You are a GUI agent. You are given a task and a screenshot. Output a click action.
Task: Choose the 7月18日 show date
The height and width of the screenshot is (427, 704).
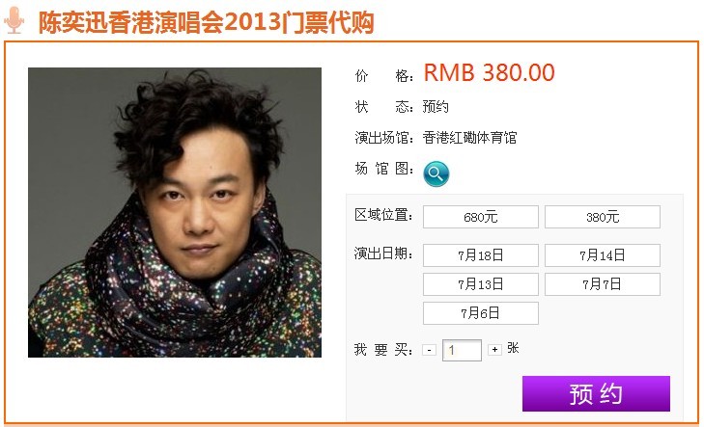click(x=480, y=255)
